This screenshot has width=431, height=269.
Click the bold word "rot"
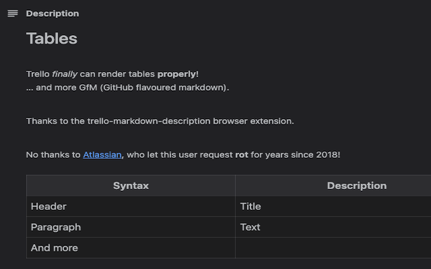click(242, 155)
